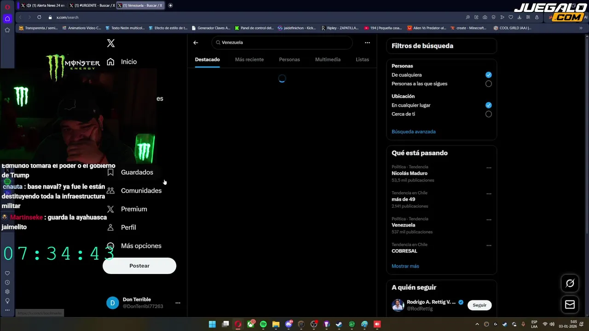Viewport: 589px width, 331px height.
Task: Reload the page
Action: 39,17
